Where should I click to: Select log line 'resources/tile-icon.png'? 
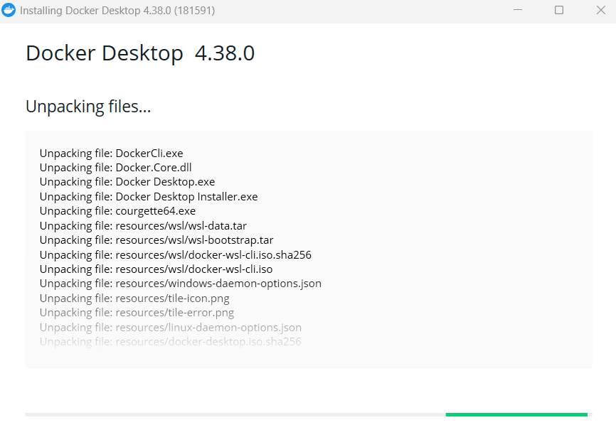point(134,298)
